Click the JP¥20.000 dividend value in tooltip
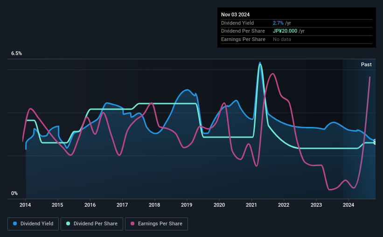The width and height of the screenshot is (383, 237). coord(285,31)
